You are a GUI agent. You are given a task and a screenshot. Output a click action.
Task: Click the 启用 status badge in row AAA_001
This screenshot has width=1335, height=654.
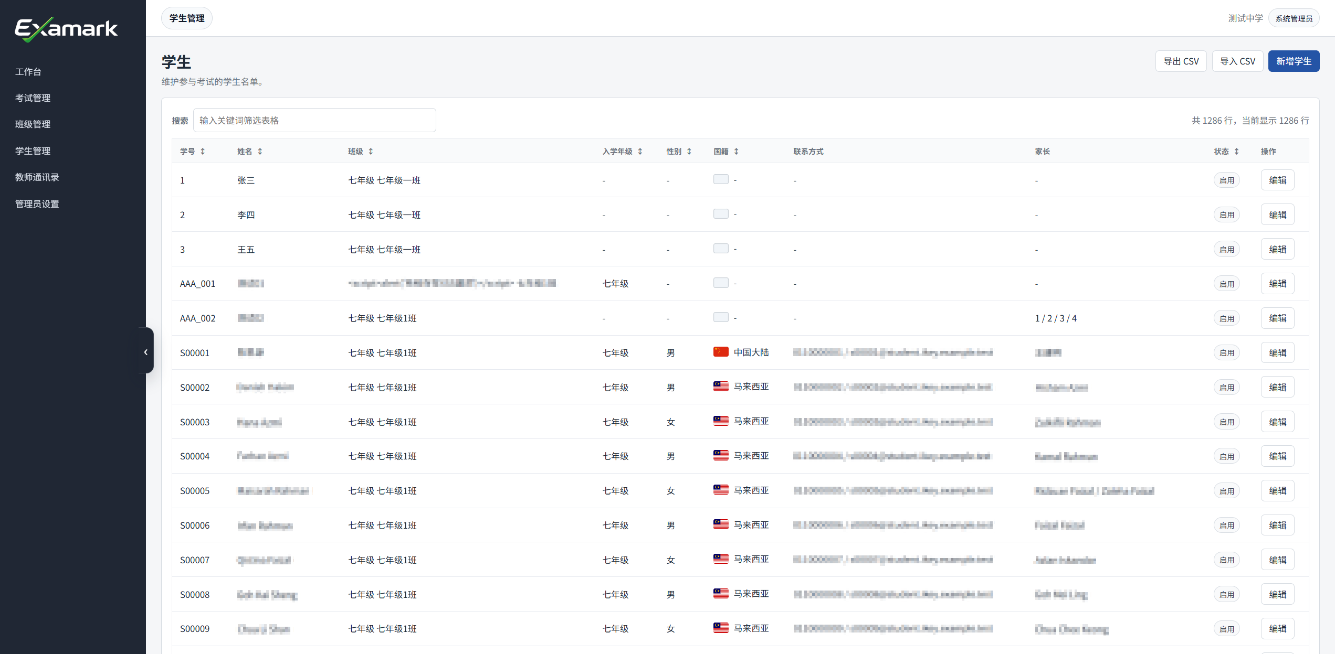coord(1226,284)
